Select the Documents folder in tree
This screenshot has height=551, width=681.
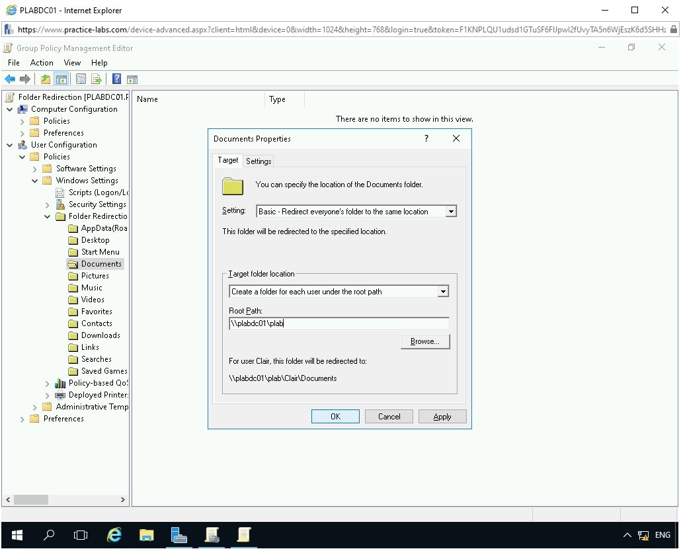click(x=96, y=264)
